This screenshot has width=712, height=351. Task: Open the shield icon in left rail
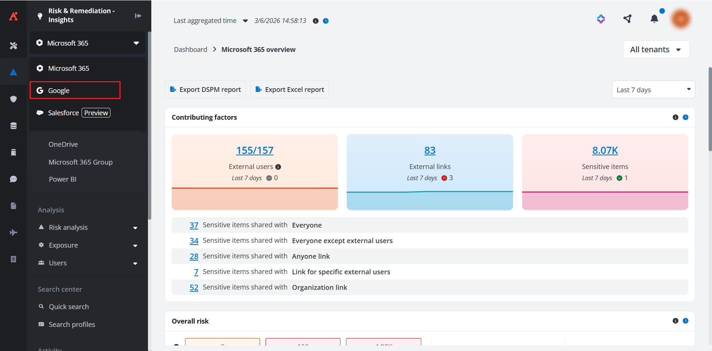(x=13, y=99)
